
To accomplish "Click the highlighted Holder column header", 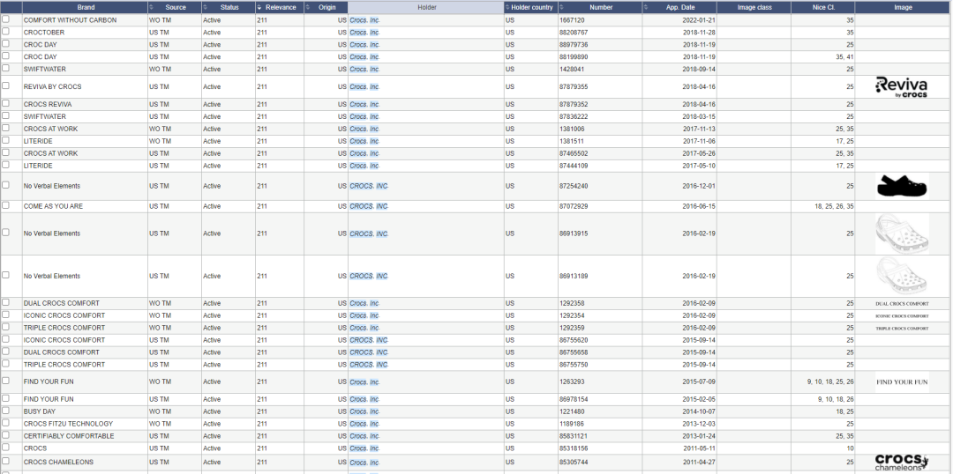I will pos(426,7).
